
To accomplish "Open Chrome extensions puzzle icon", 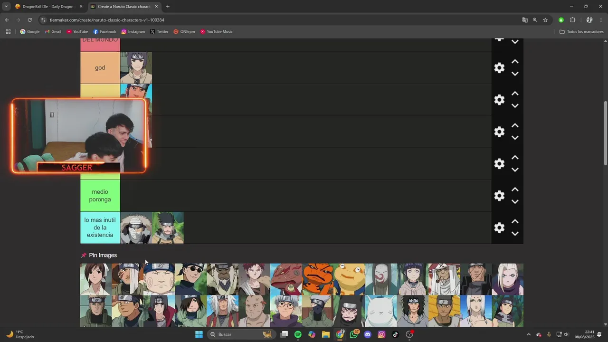I will click(572, 20).
